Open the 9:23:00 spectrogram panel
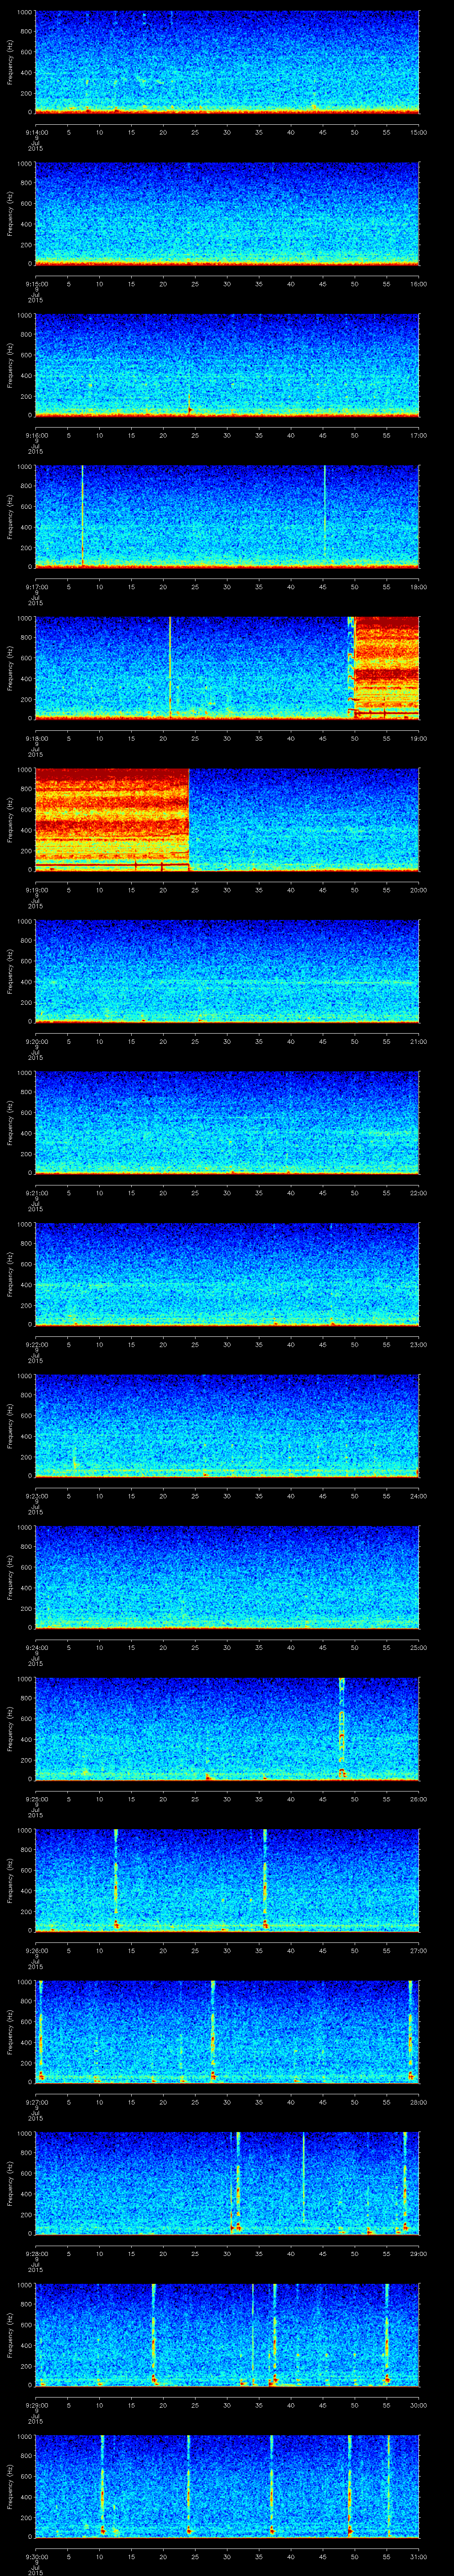The image size is (454, 2576). pyautogui.click(x=227, y=1425)
